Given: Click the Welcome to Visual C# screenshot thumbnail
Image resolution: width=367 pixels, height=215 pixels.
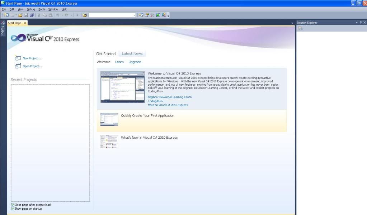Looking at the screenshot, I should [x=123, y=87].
